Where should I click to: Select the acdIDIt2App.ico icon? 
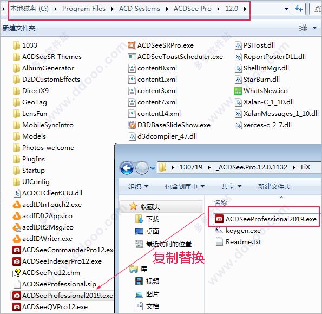pos(17,216)
